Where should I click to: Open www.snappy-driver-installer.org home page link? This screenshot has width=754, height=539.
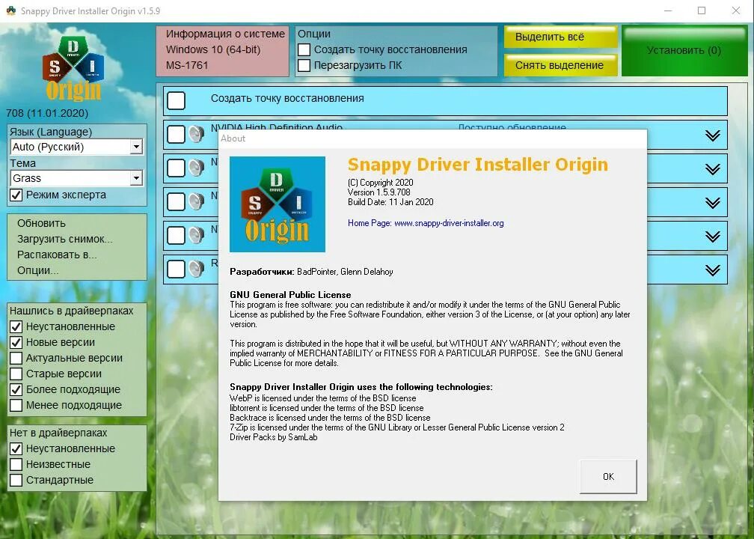click(x=449, y=223)
